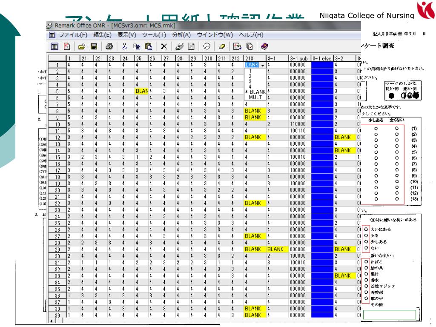Click the 香水 bubble on the scanned form
Image resolution: width=436 pixels, height=327 pixels.
pyautogui.click(x=366, y=280)
